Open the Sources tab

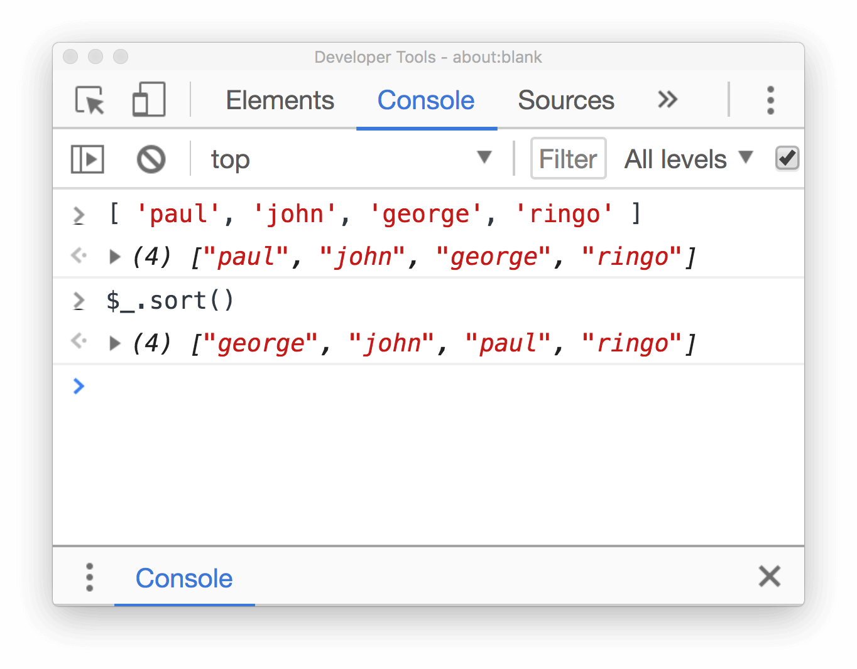(565, 100)
